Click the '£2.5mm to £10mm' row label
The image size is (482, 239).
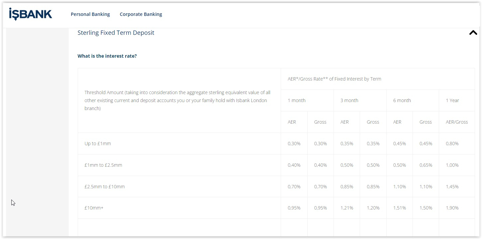pyautogui.click(x=105, y=187)
